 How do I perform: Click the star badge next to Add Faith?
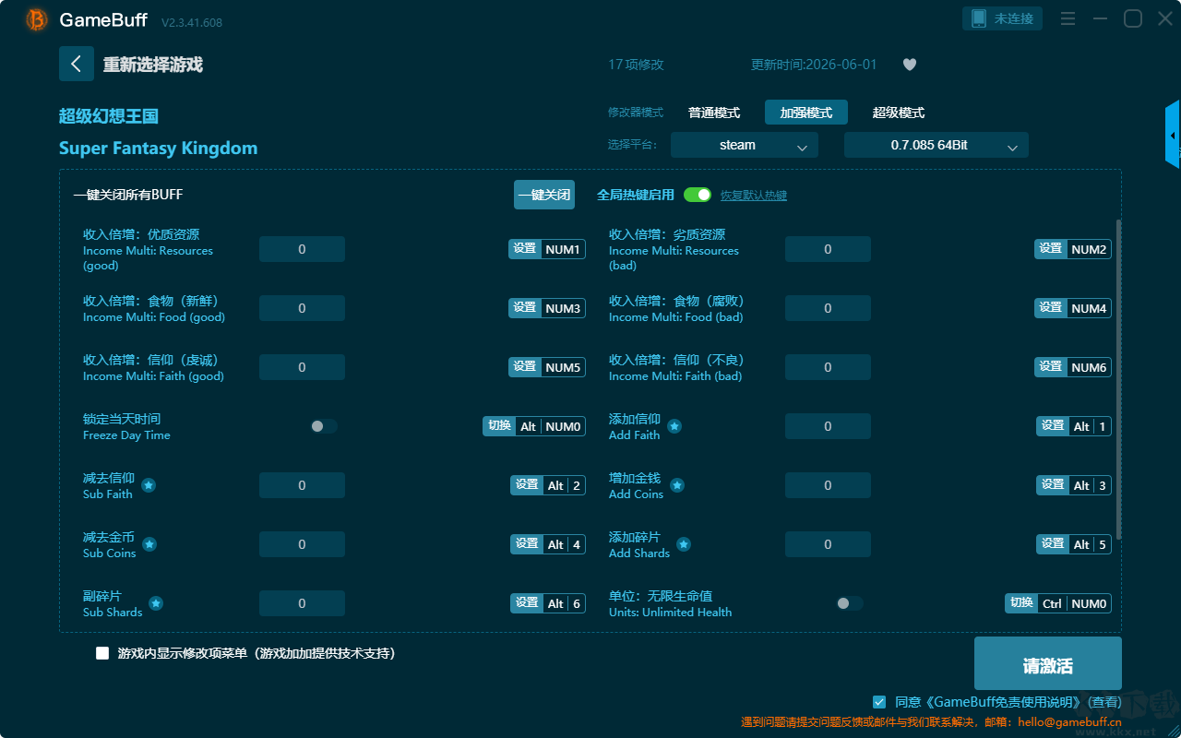point(674,426)
